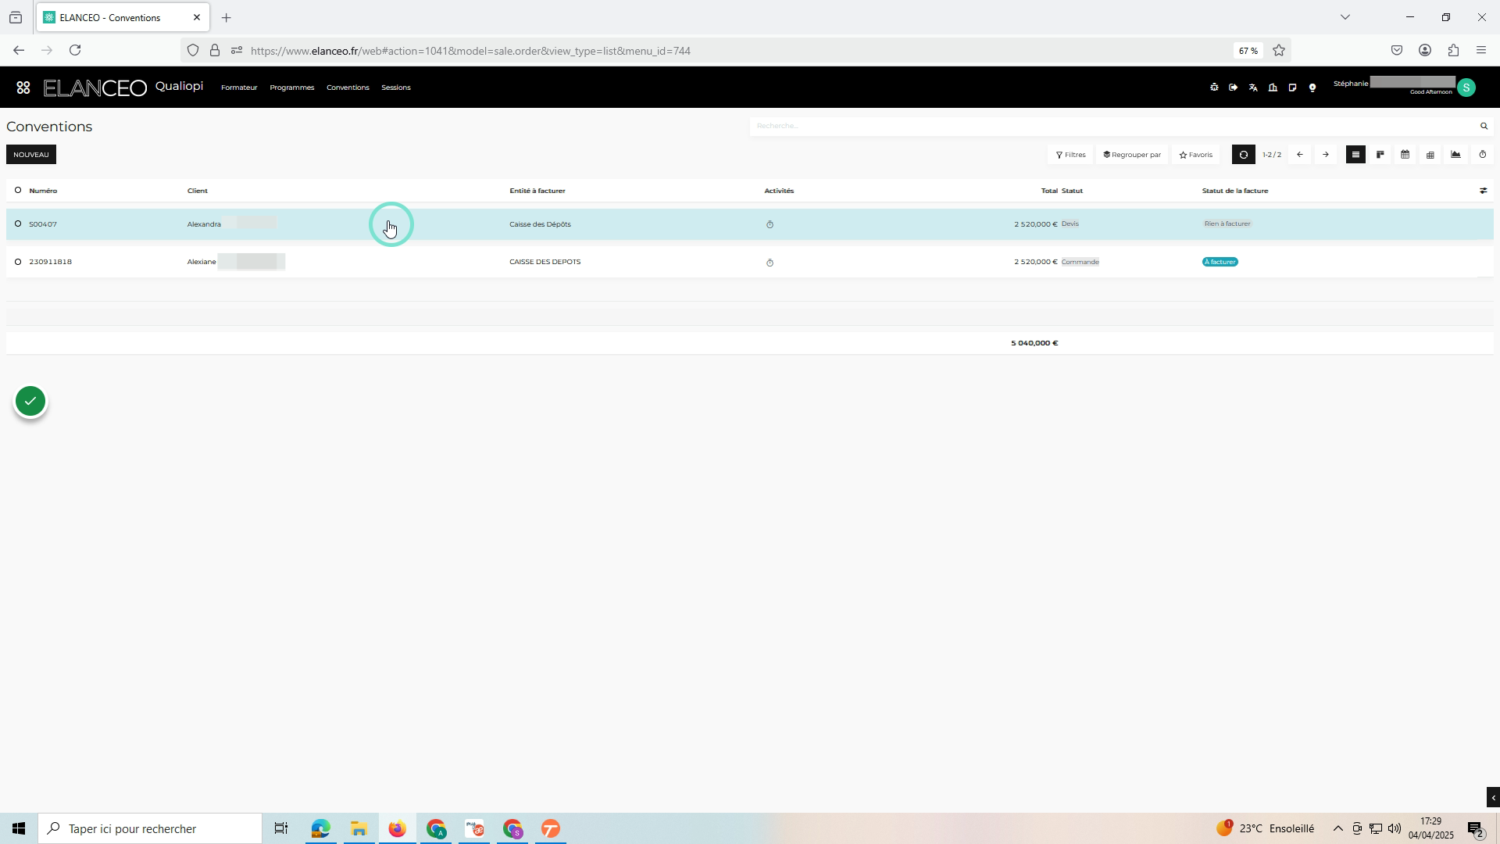Viewport: 1500px width, 844px height.
Task: Open activity clock for 230911818 row
Action: (770, 263)
